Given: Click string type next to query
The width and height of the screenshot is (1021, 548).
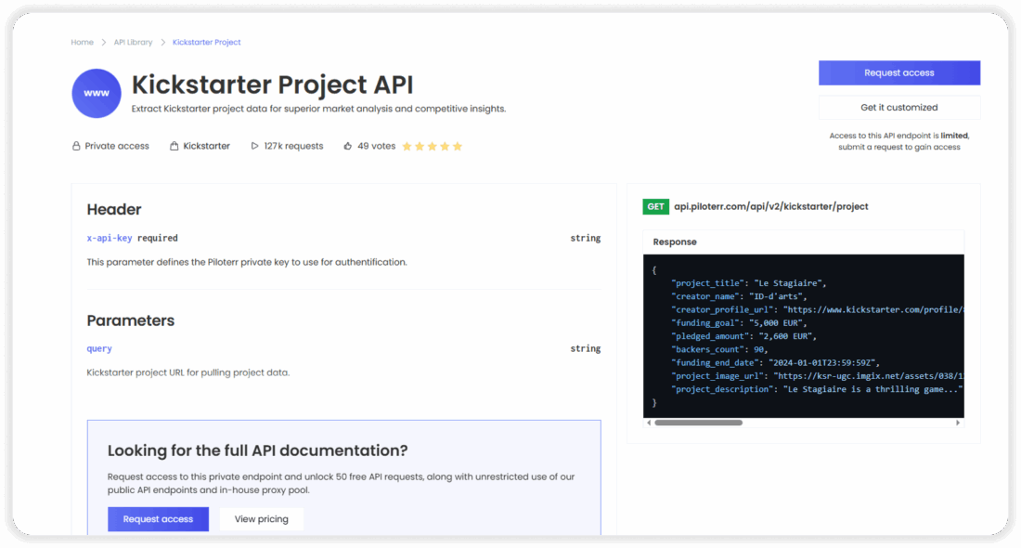Looking at the screenshot, I should tap(586, 348).
